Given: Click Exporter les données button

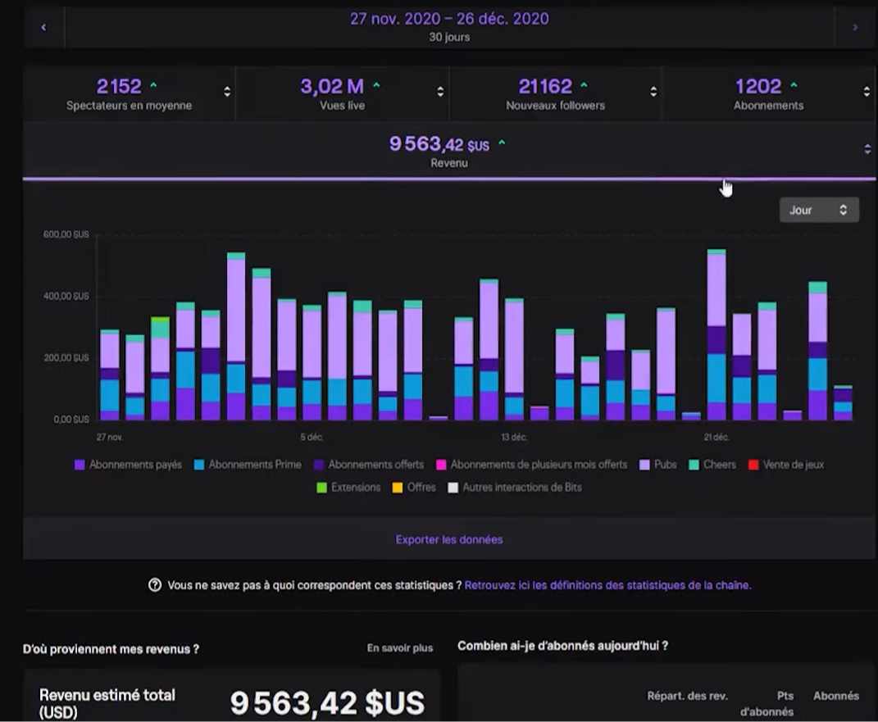Looking at the screenshot, I should click(449, 539).
